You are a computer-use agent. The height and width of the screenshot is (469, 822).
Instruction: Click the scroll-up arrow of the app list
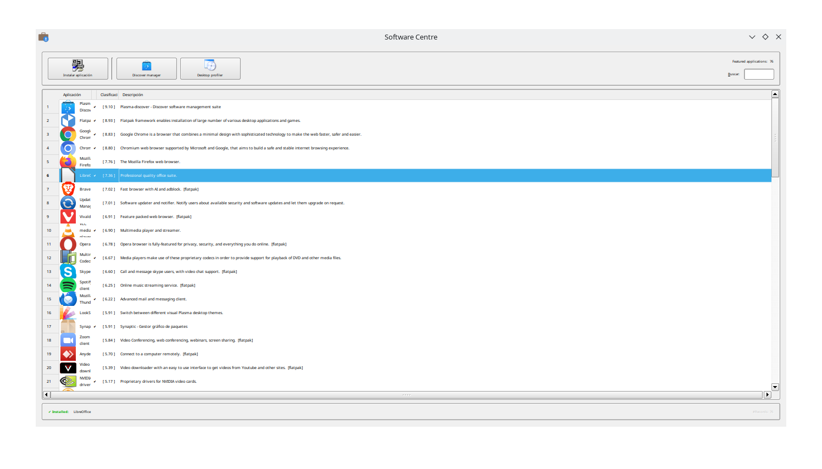pos(775,94)
